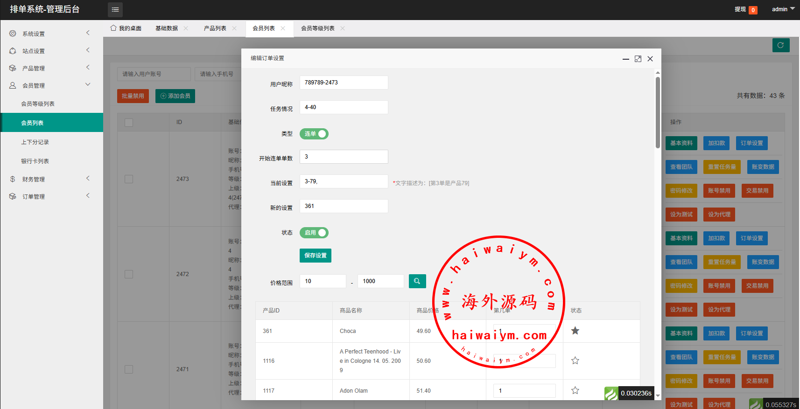Click the dialog's vertical scrollbar
Screen dimensions: 800x409
coord(658,112)
